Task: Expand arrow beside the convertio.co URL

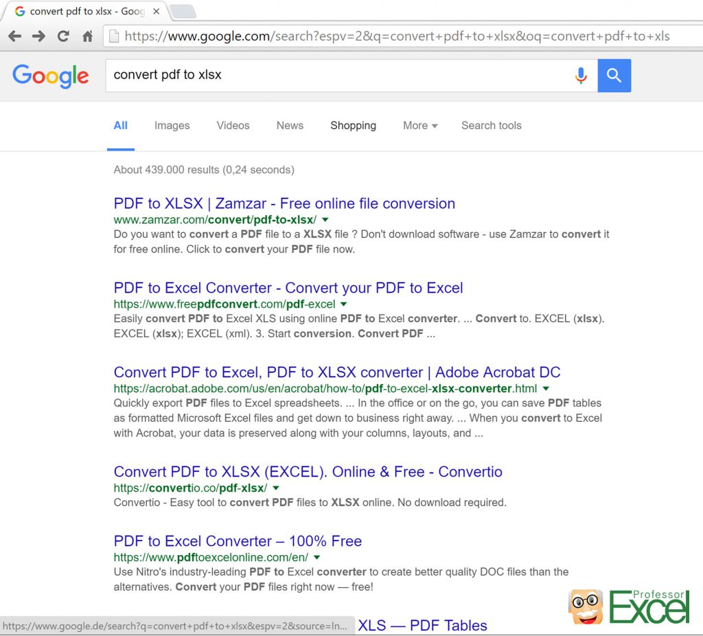Action: coord(276,488)
